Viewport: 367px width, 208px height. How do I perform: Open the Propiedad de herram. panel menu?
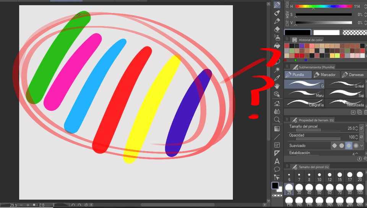(x=287, y=119)
